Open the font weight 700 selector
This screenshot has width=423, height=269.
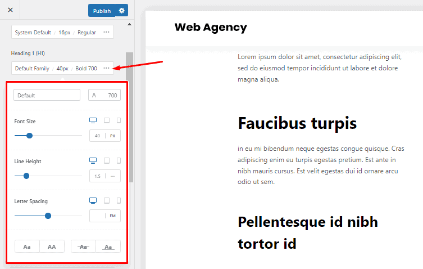pyautogui.click(x=104, y=95)
